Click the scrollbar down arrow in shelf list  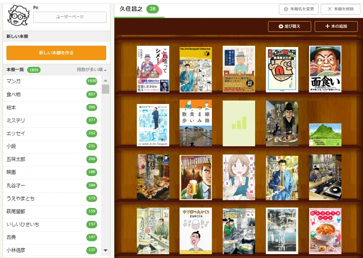(x=106, y=250)
